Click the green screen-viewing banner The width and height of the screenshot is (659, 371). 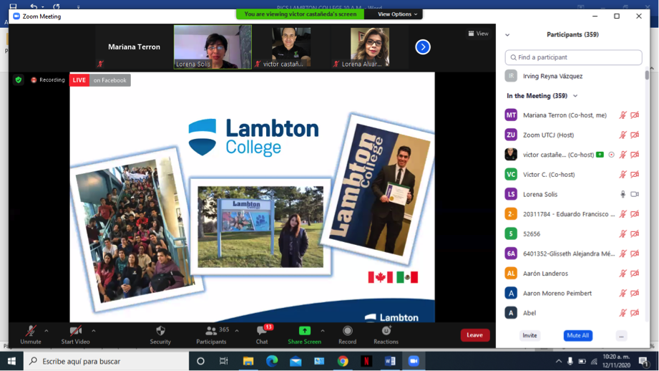coord(300,14)
